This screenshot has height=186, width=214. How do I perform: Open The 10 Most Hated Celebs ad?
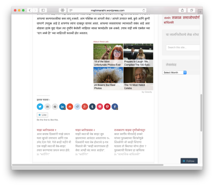click(x=138, y=78)
